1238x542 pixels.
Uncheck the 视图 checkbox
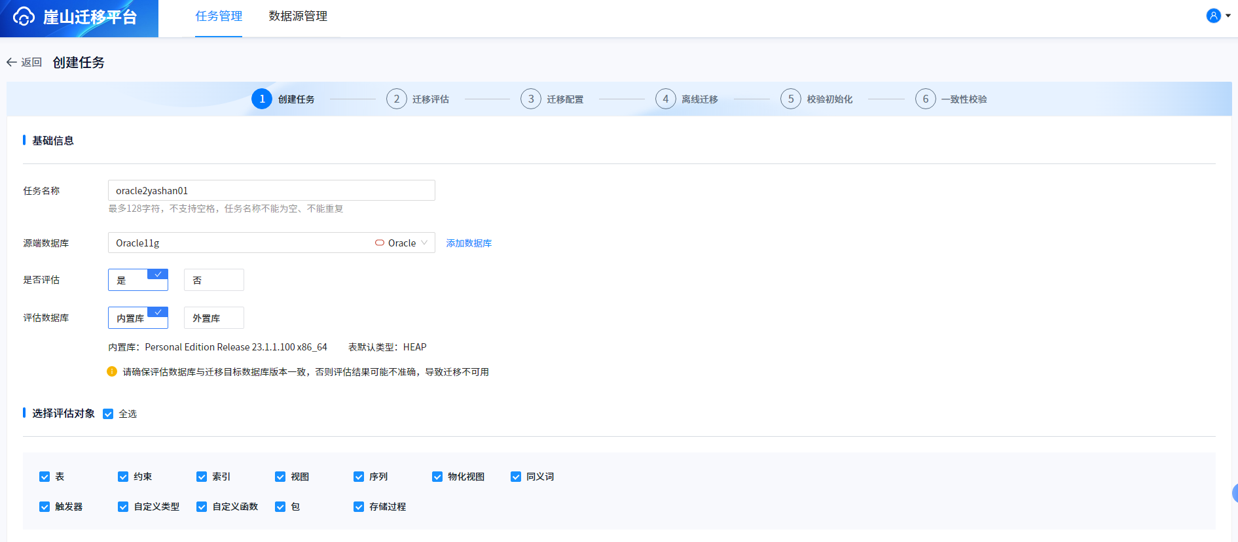pyautogui.click(x=280, y=477)
